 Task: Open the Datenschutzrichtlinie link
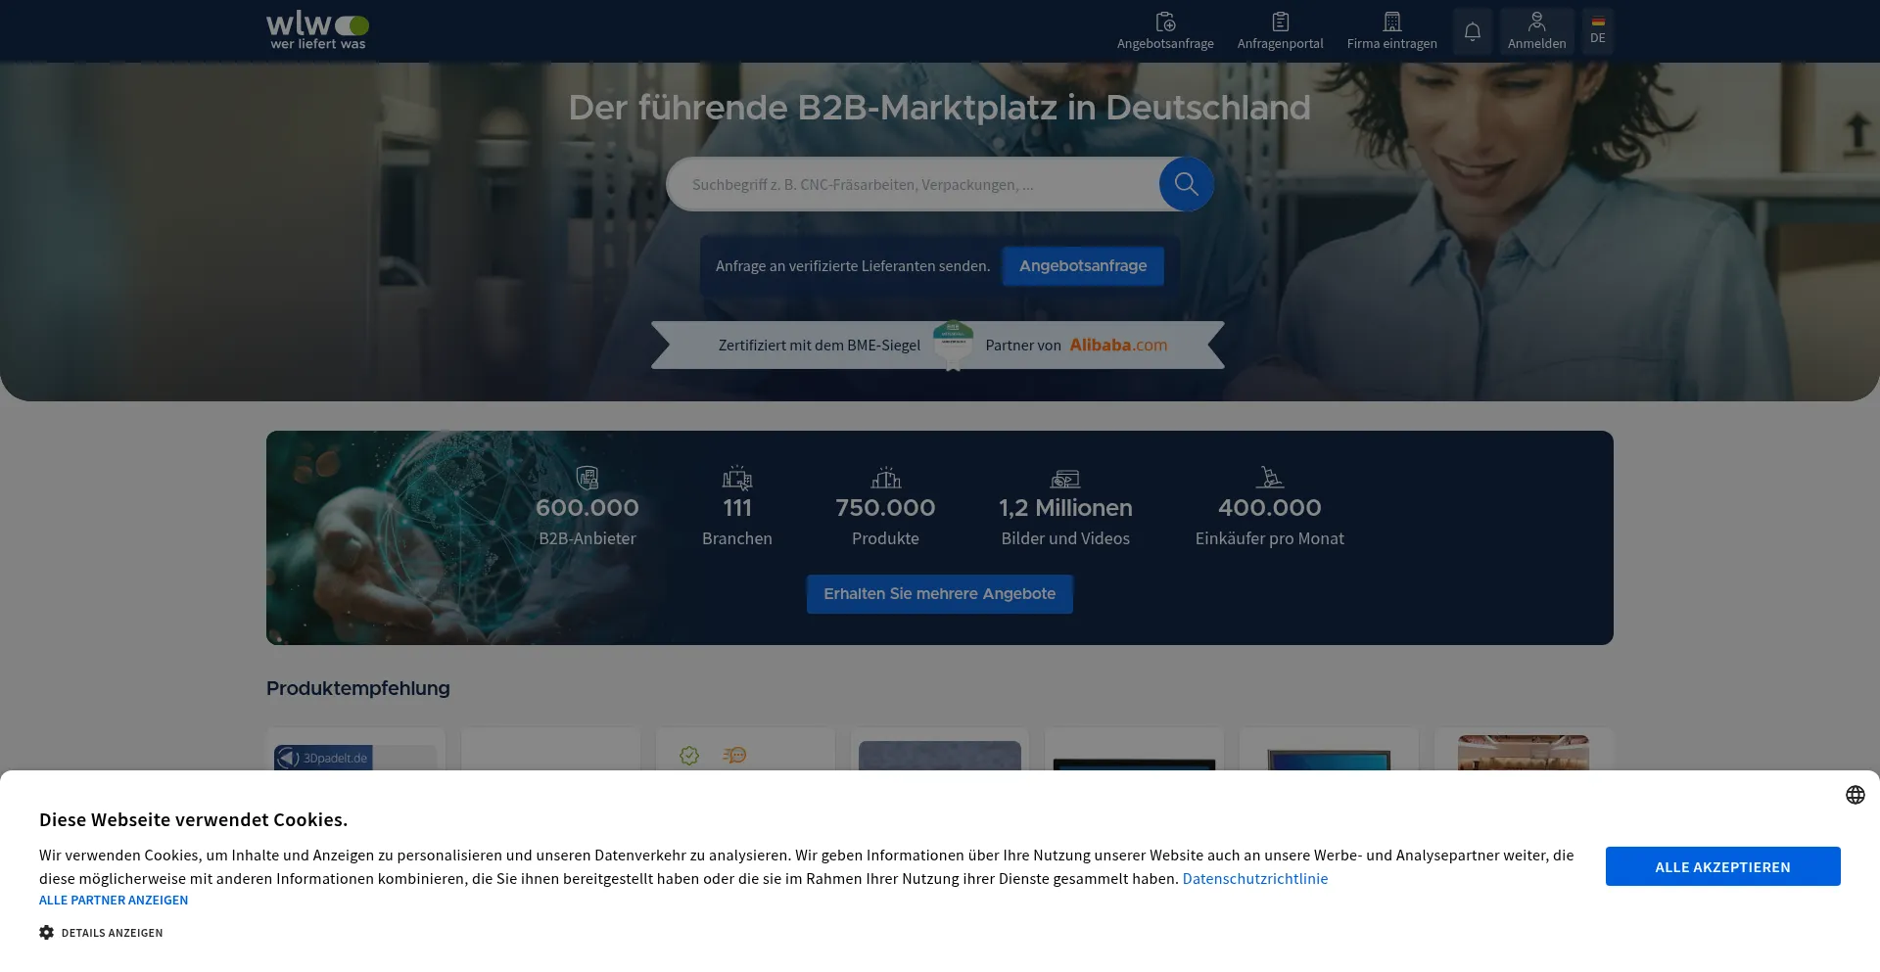click(x=1254, y=879)
